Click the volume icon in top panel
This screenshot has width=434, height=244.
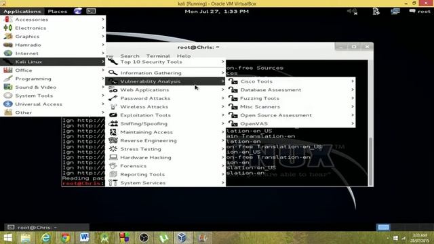(x=353, y=11)
